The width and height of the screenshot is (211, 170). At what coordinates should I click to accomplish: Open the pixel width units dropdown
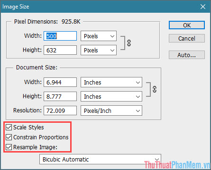click(99, 36)
